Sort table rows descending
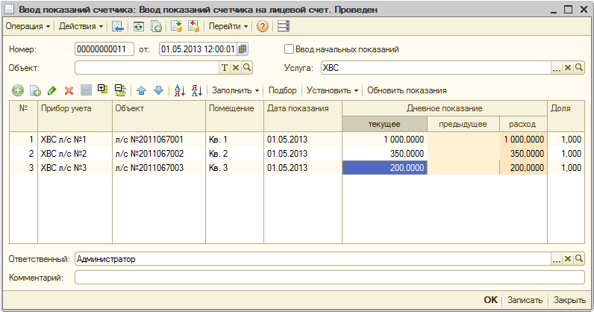 (x=197, y=90)
